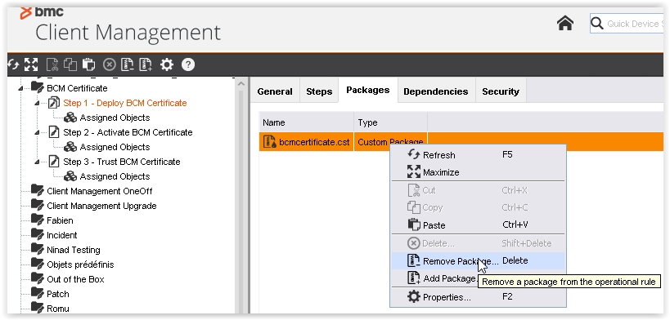
Task: Go to the home page via the house icon
Action: click(x=565, y=23)
